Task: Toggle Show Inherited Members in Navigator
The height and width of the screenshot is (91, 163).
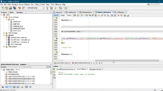Action: pos(3,87)
